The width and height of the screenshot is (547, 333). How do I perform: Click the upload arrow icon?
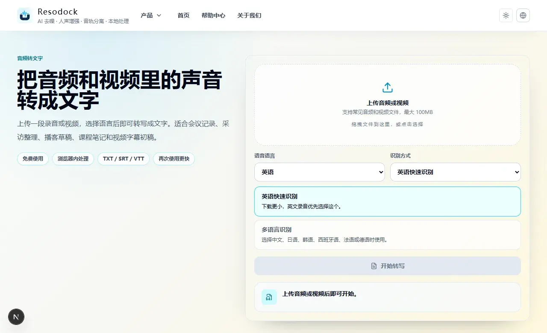coord(388,88)
